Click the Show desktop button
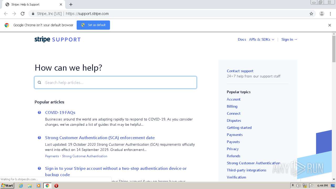Screen dimensions: 336x189 point(333,186)
